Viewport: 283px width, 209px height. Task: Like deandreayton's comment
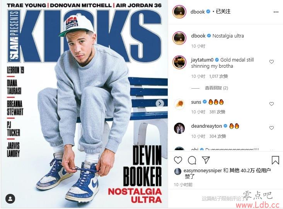271,128
